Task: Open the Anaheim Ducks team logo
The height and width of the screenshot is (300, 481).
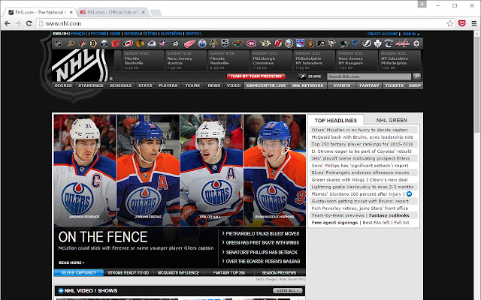Action: [x=70, y=43]
